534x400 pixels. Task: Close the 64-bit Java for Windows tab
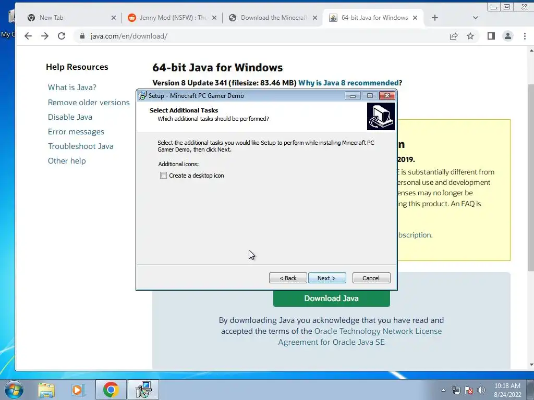coord(415,18)
